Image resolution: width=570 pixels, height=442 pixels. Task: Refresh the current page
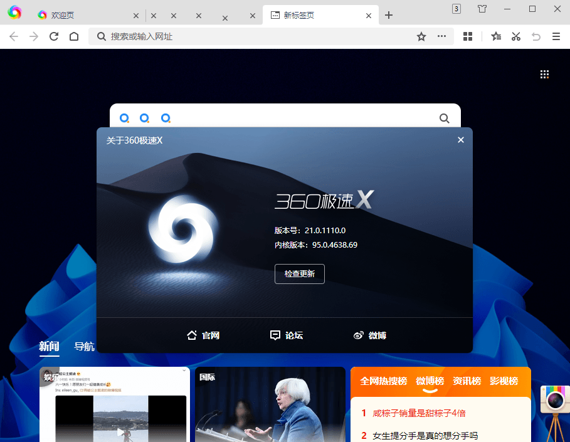(x=53, y=36)
